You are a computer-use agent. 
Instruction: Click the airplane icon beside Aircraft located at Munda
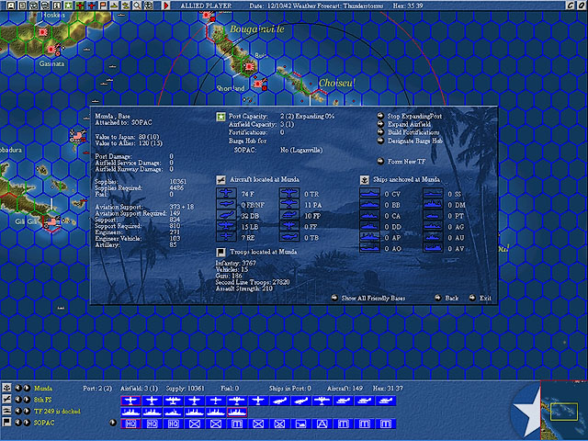click(x=220, y=180)
